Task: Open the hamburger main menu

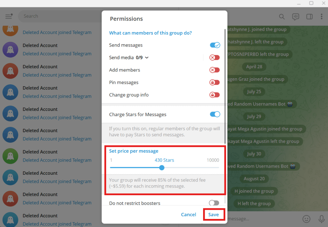Action: point(9,16)
